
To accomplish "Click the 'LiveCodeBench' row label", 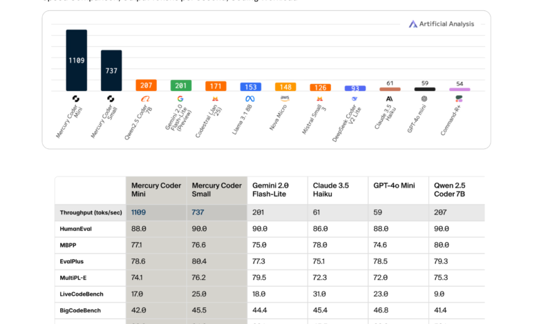I will (x=82, y=294).
